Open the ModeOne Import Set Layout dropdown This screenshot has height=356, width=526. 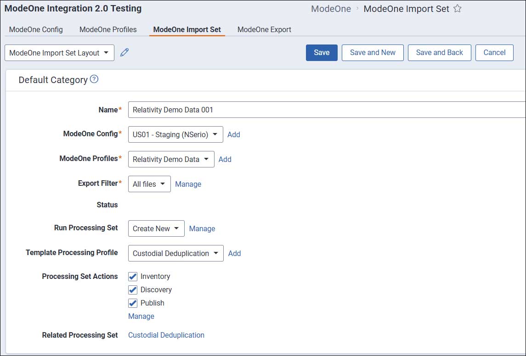(x=59, y=53)
